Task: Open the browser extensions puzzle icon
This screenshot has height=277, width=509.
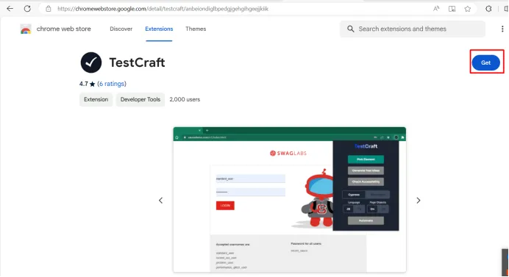Action: tap(488, 9)
